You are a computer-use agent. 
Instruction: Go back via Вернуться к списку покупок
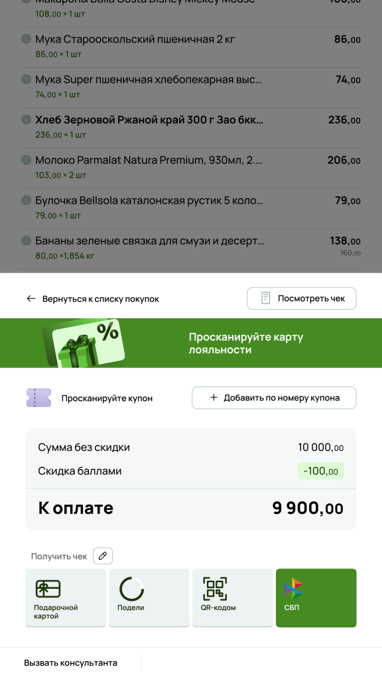(93, 299)
